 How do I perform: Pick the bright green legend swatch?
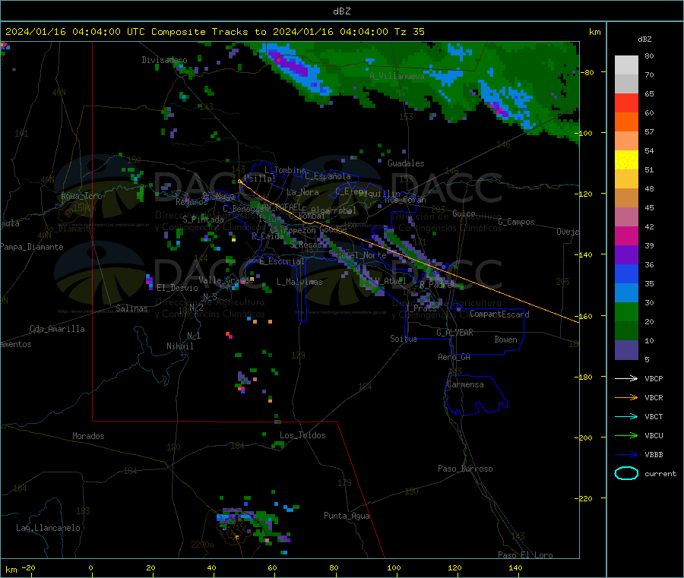pyautogui.click(x=626, y=312)
